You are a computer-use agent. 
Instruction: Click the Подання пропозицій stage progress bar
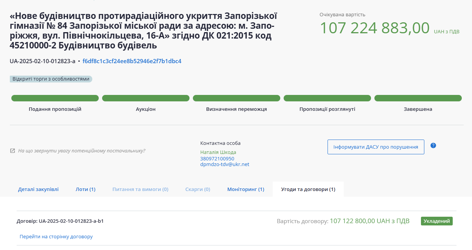(55, 98)
